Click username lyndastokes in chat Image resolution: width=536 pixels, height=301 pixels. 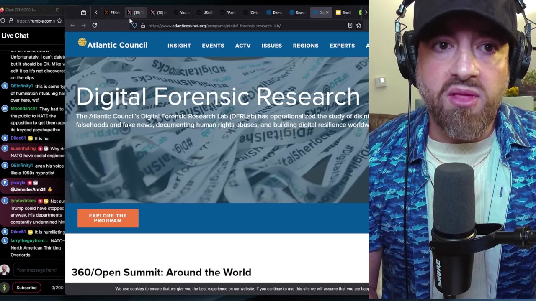tap(23, 201)
